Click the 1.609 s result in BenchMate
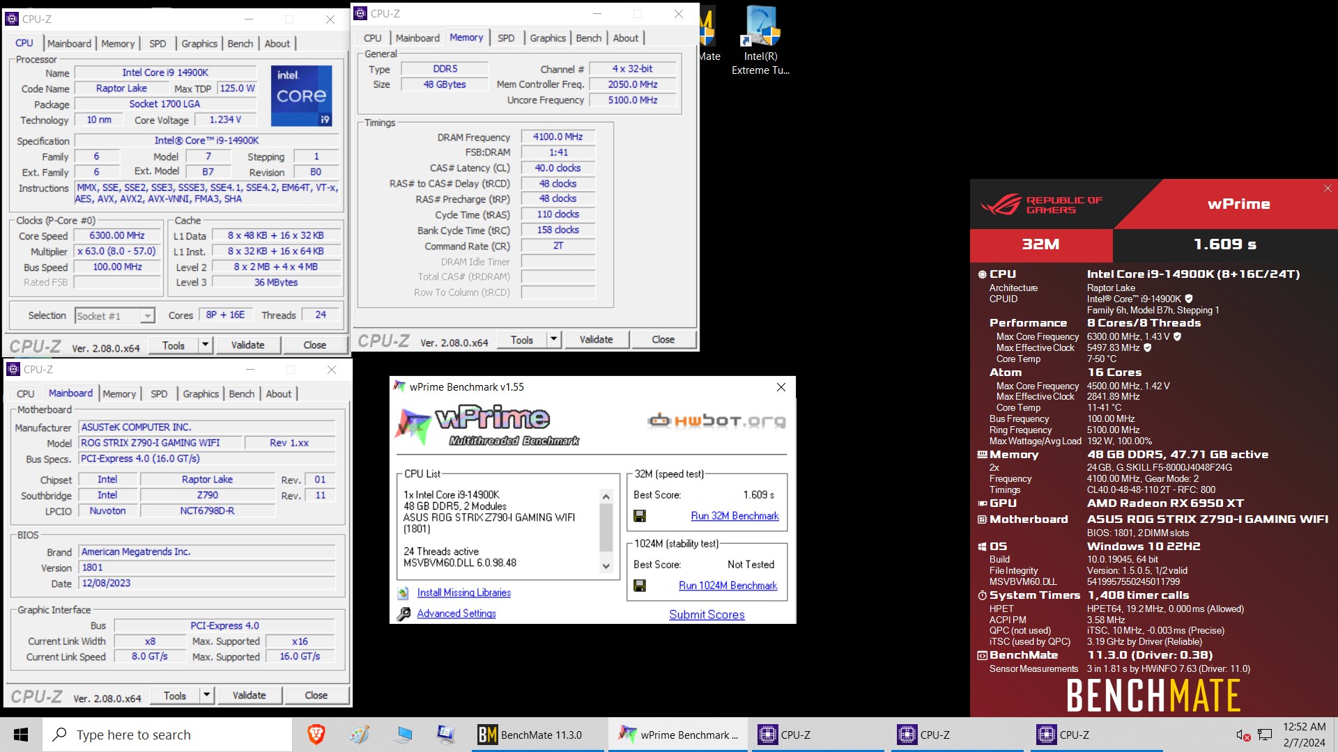The height and width of the screenshot is (752, 1338). pos(1224,244)
